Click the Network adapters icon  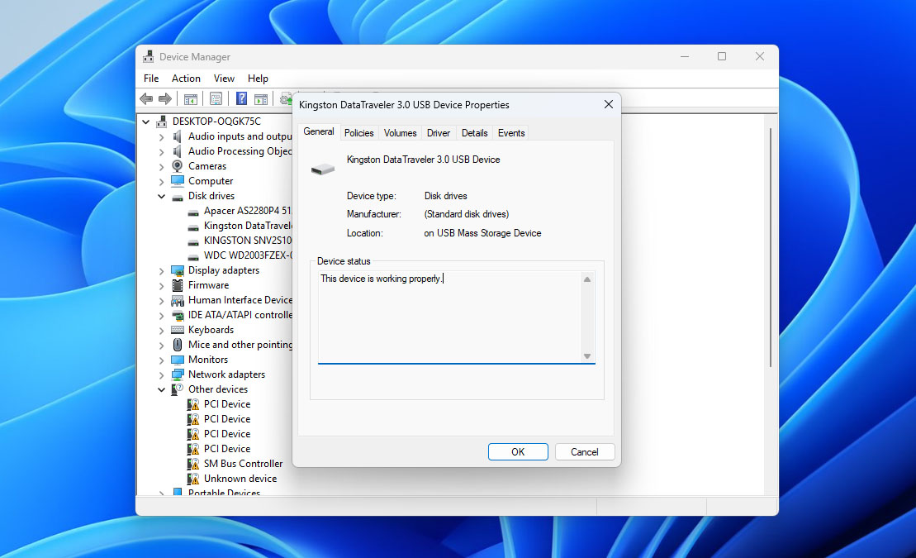coord(177,374)
